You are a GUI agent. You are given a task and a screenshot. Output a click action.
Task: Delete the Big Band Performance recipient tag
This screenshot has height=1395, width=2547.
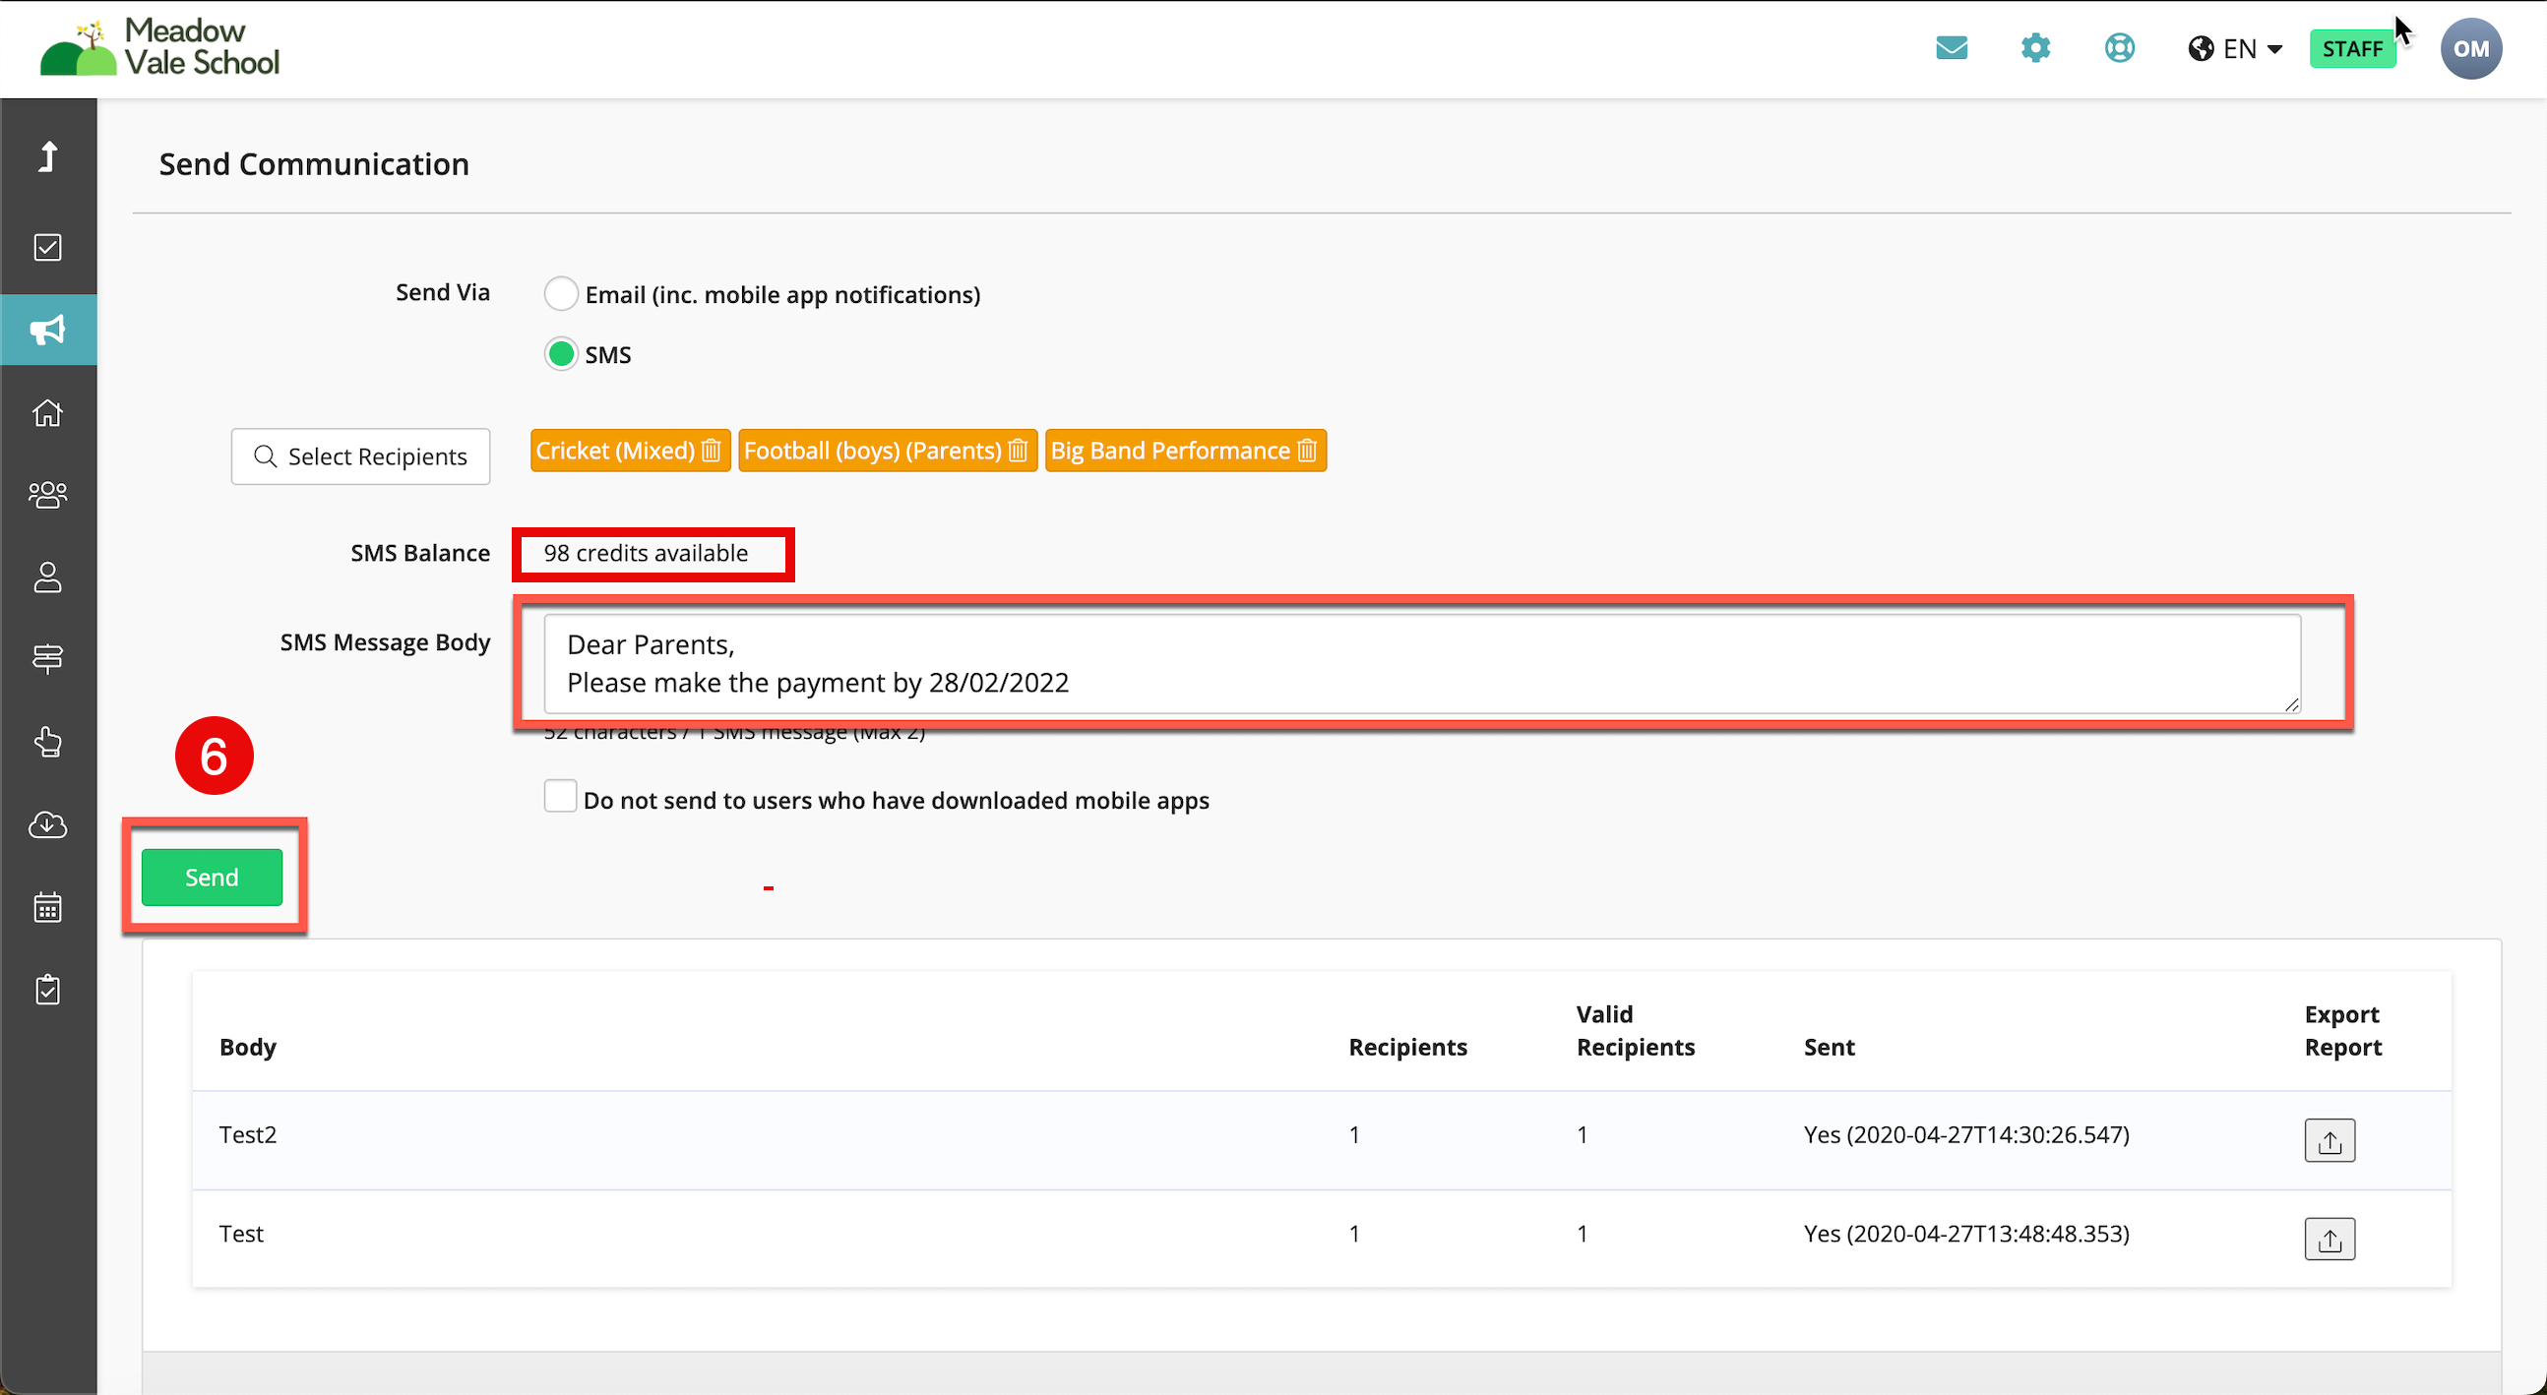(x=1307, y=451)
